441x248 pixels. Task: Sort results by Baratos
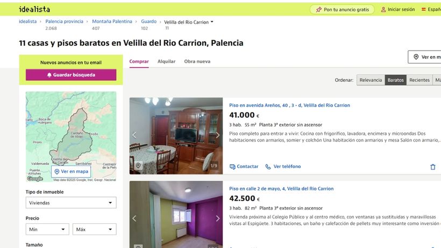point(395,80)
